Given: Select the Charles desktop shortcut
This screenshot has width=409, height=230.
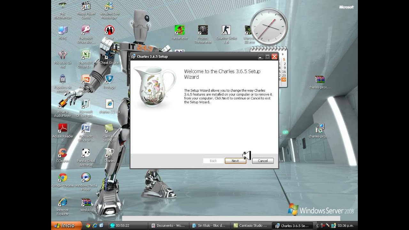Looking at the screenshot, I should tap(109, 156).
